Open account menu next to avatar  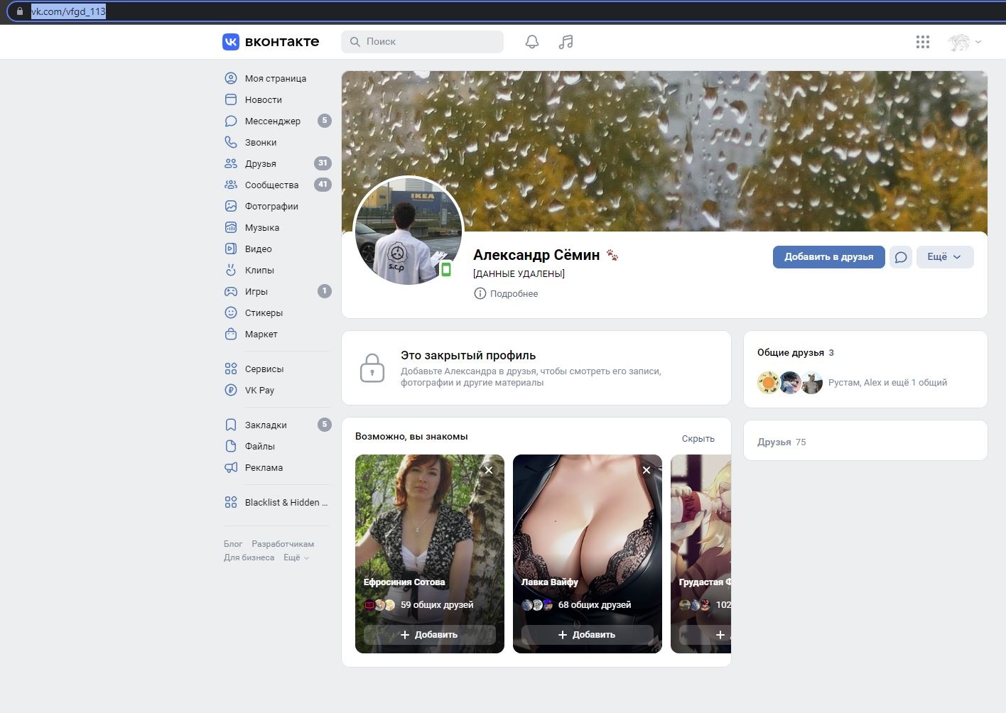click(x=965, y=42)
